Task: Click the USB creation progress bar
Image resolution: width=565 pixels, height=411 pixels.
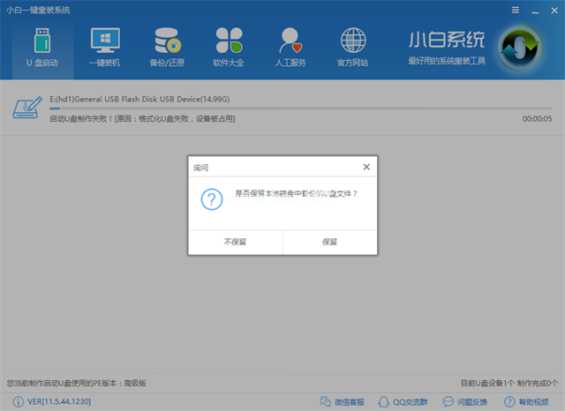Action: click(x=300, y=108)
